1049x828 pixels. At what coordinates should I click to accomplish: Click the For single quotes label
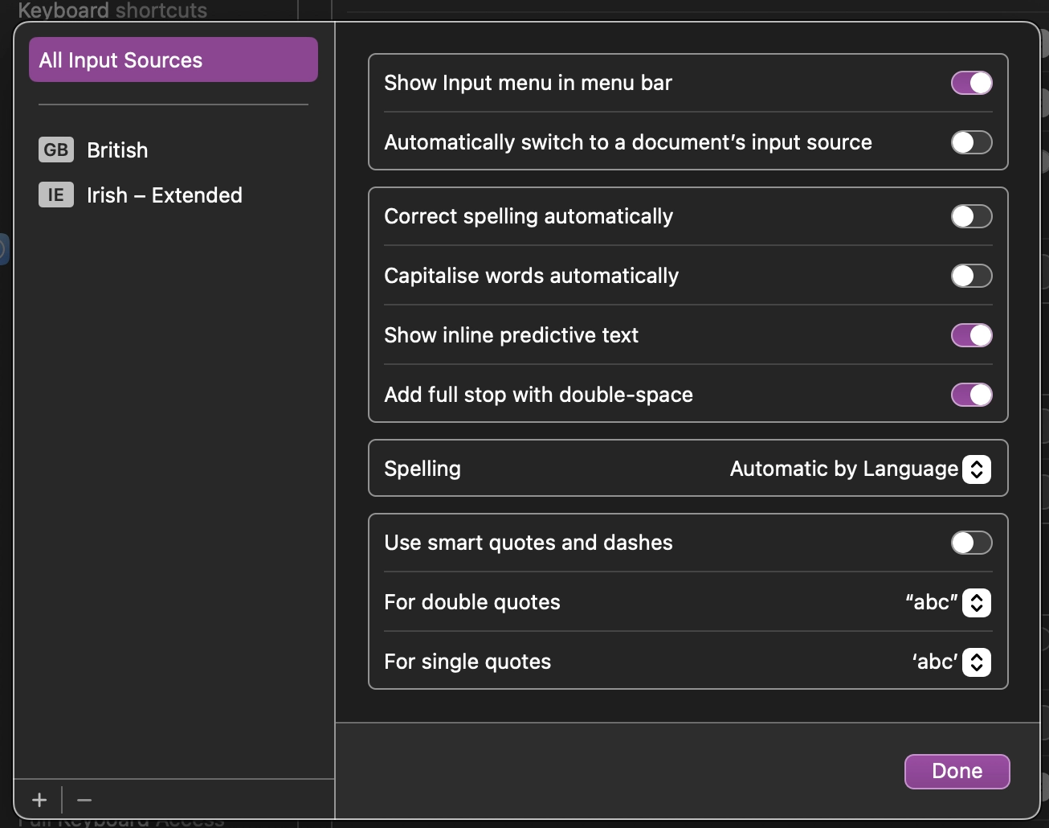point(467,662)
